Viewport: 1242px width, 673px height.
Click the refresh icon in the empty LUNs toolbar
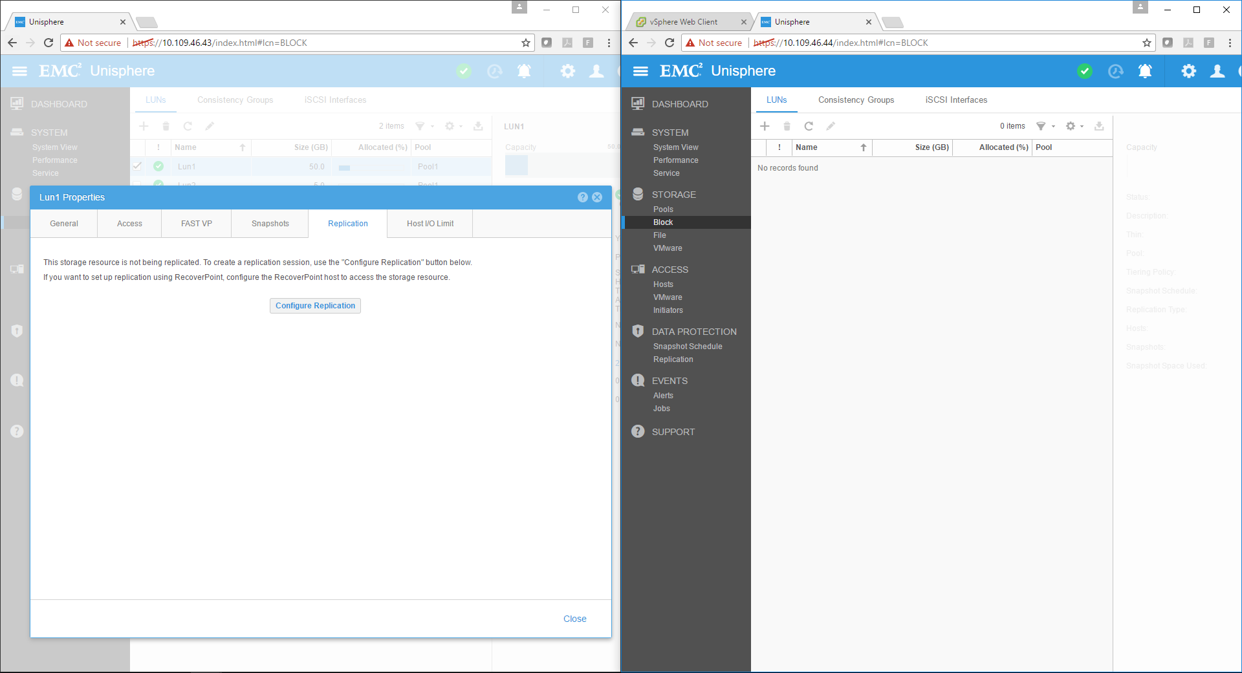pyautogui.click(x=809, y=126)
